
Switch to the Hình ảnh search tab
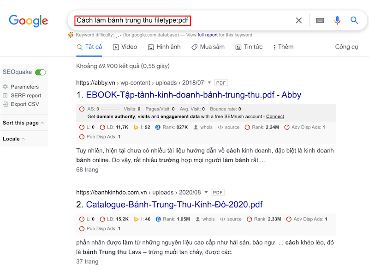click(164, 47)
